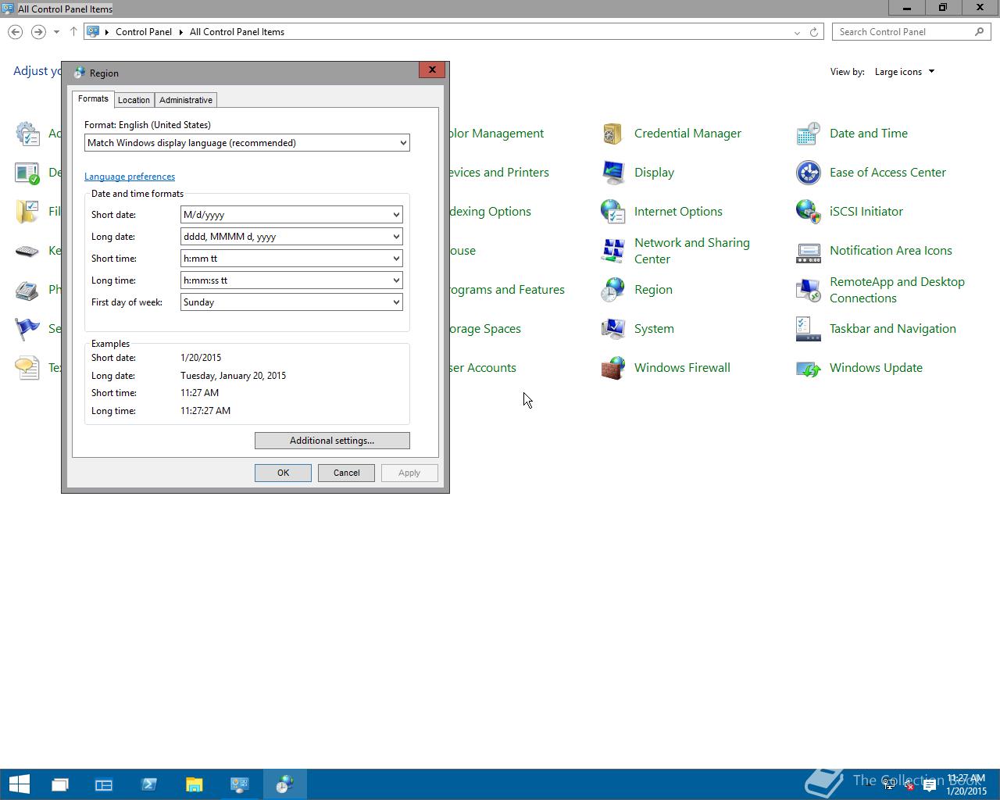This screenshot has width=1000, height=800.
Task: Click the taskbar clock and date
Action: tap(967, 785)
